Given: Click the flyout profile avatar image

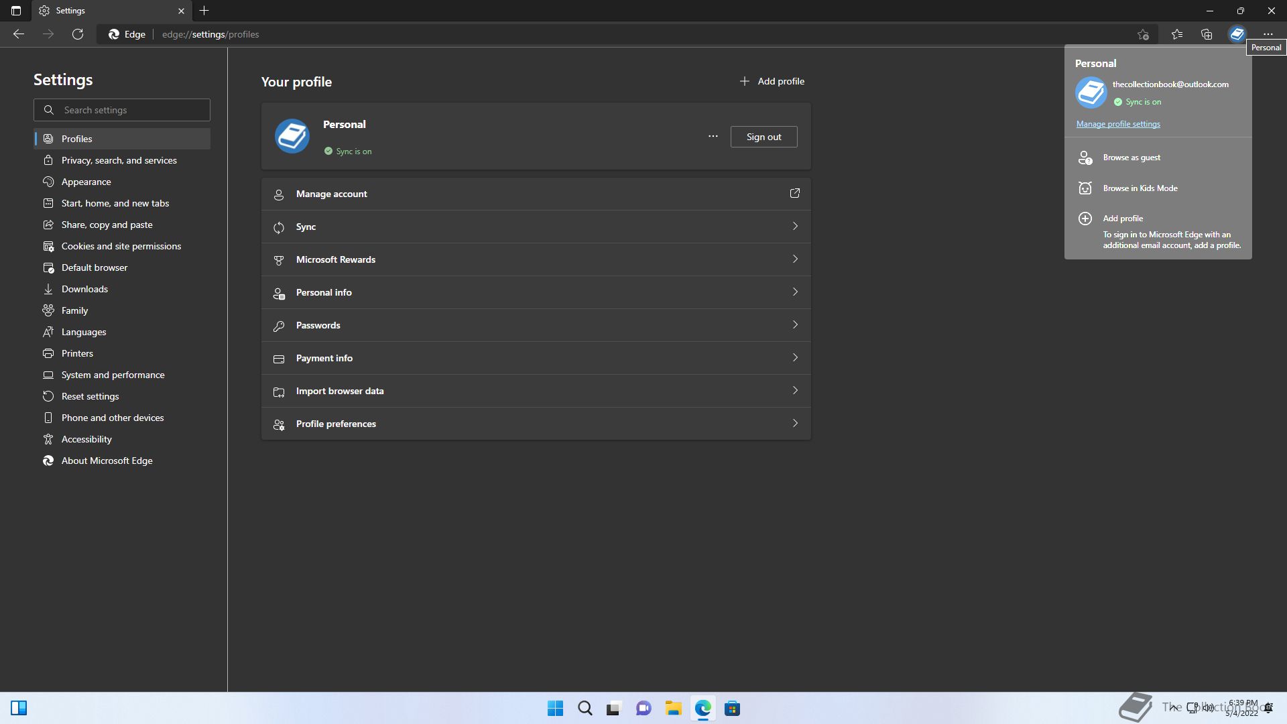Looking at the screenshot, I should coord(1091,93).
